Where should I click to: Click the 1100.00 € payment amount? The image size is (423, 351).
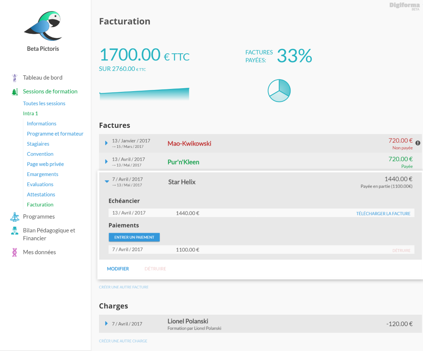188,250
